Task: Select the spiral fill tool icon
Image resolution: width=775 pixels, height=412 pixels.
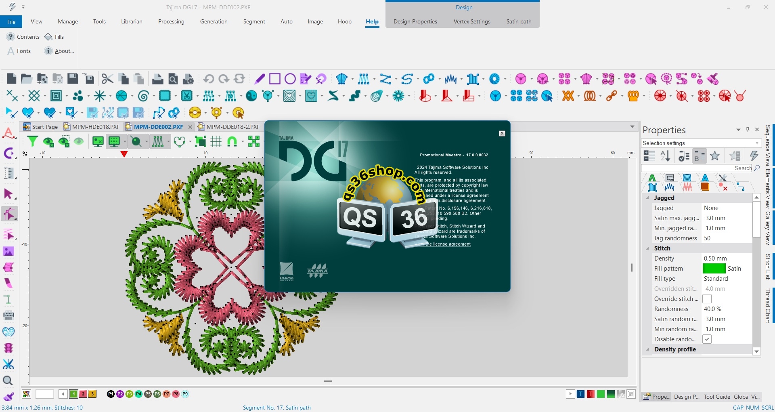Action: click(143, 96)
